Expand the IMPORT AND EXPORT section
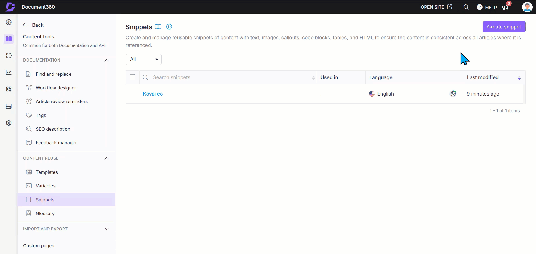Screen dimensions: 536x254 pyautogui.click(x=107, y=229)
